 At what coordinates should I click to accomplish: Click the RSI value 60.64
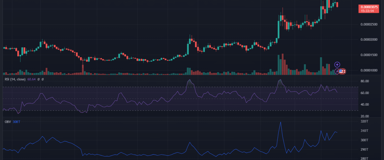[x=31, y=79]
